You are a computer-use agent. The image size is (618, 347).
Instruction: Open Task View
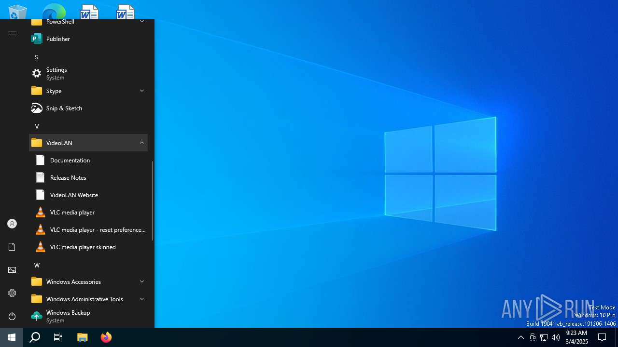coord(58,337)
